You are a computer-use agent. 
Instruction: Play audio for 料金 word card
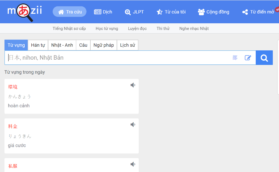tap(133, 124)
